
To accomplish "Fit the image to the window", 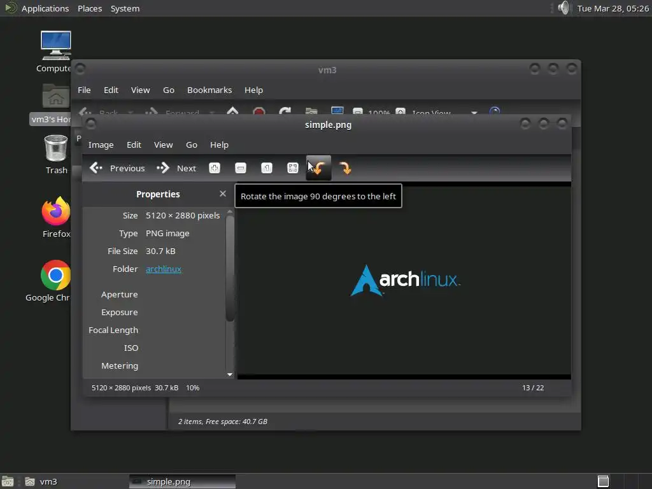I will pos(293,168).
